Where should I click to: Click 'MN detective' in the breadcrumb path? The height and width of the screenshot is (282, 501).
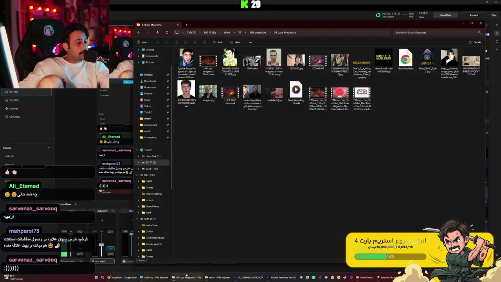258,33
